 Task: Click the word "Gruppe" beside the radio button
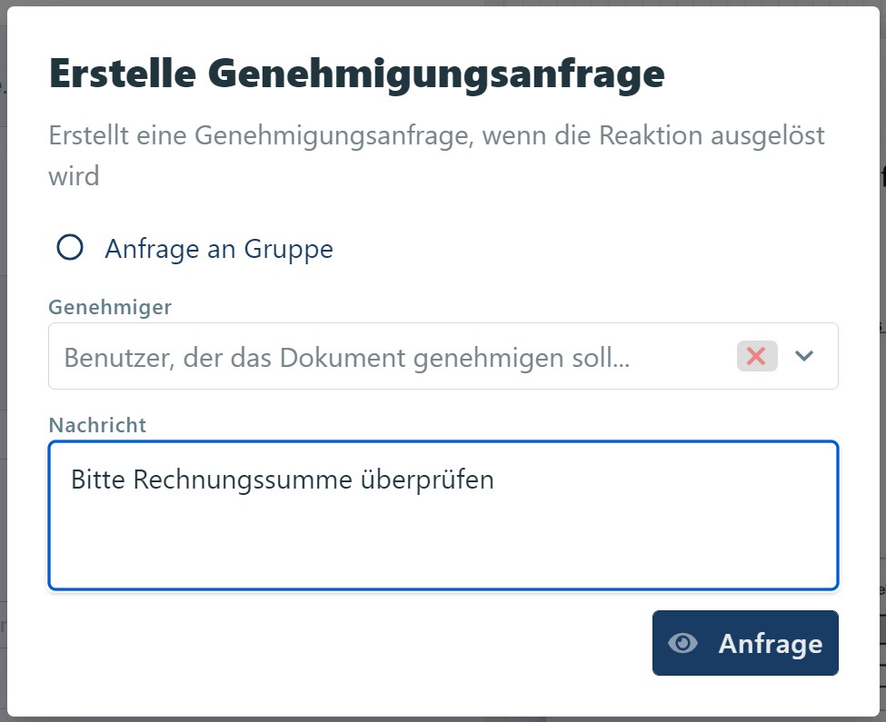[x=288, y=249]
